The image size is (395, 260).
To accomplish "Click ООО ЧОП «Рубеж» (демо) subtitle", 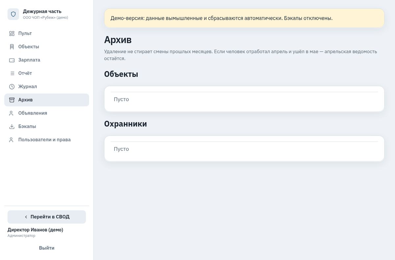I will (45, 17).
